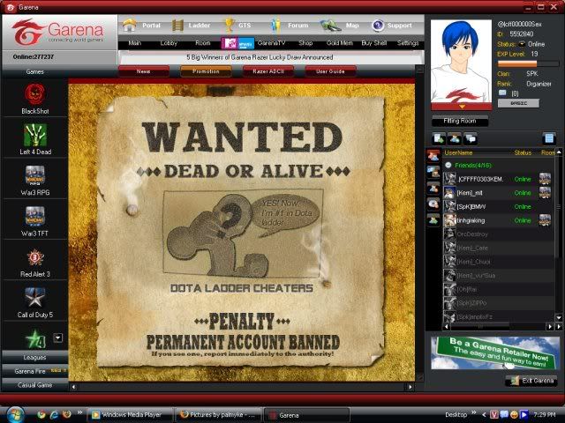The width and height of the screenshot is (565, 423).
Task: Select the friends list side tab icon
Action: coord(433,156)
